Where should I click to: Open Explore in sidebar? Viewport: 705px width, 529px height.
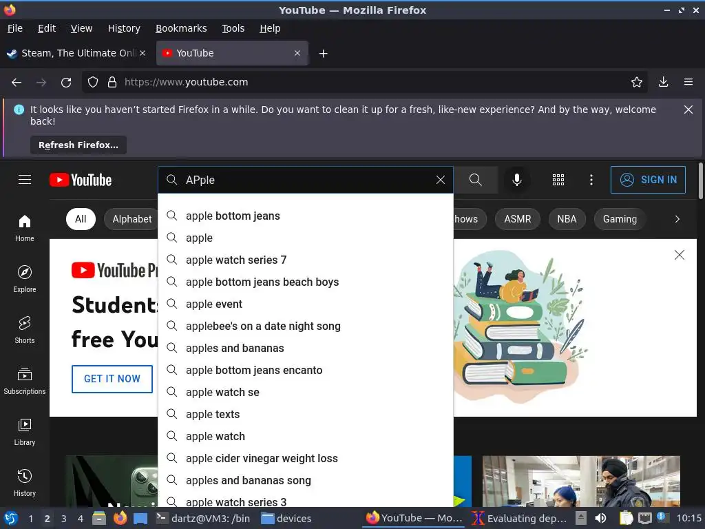(25, 280)
